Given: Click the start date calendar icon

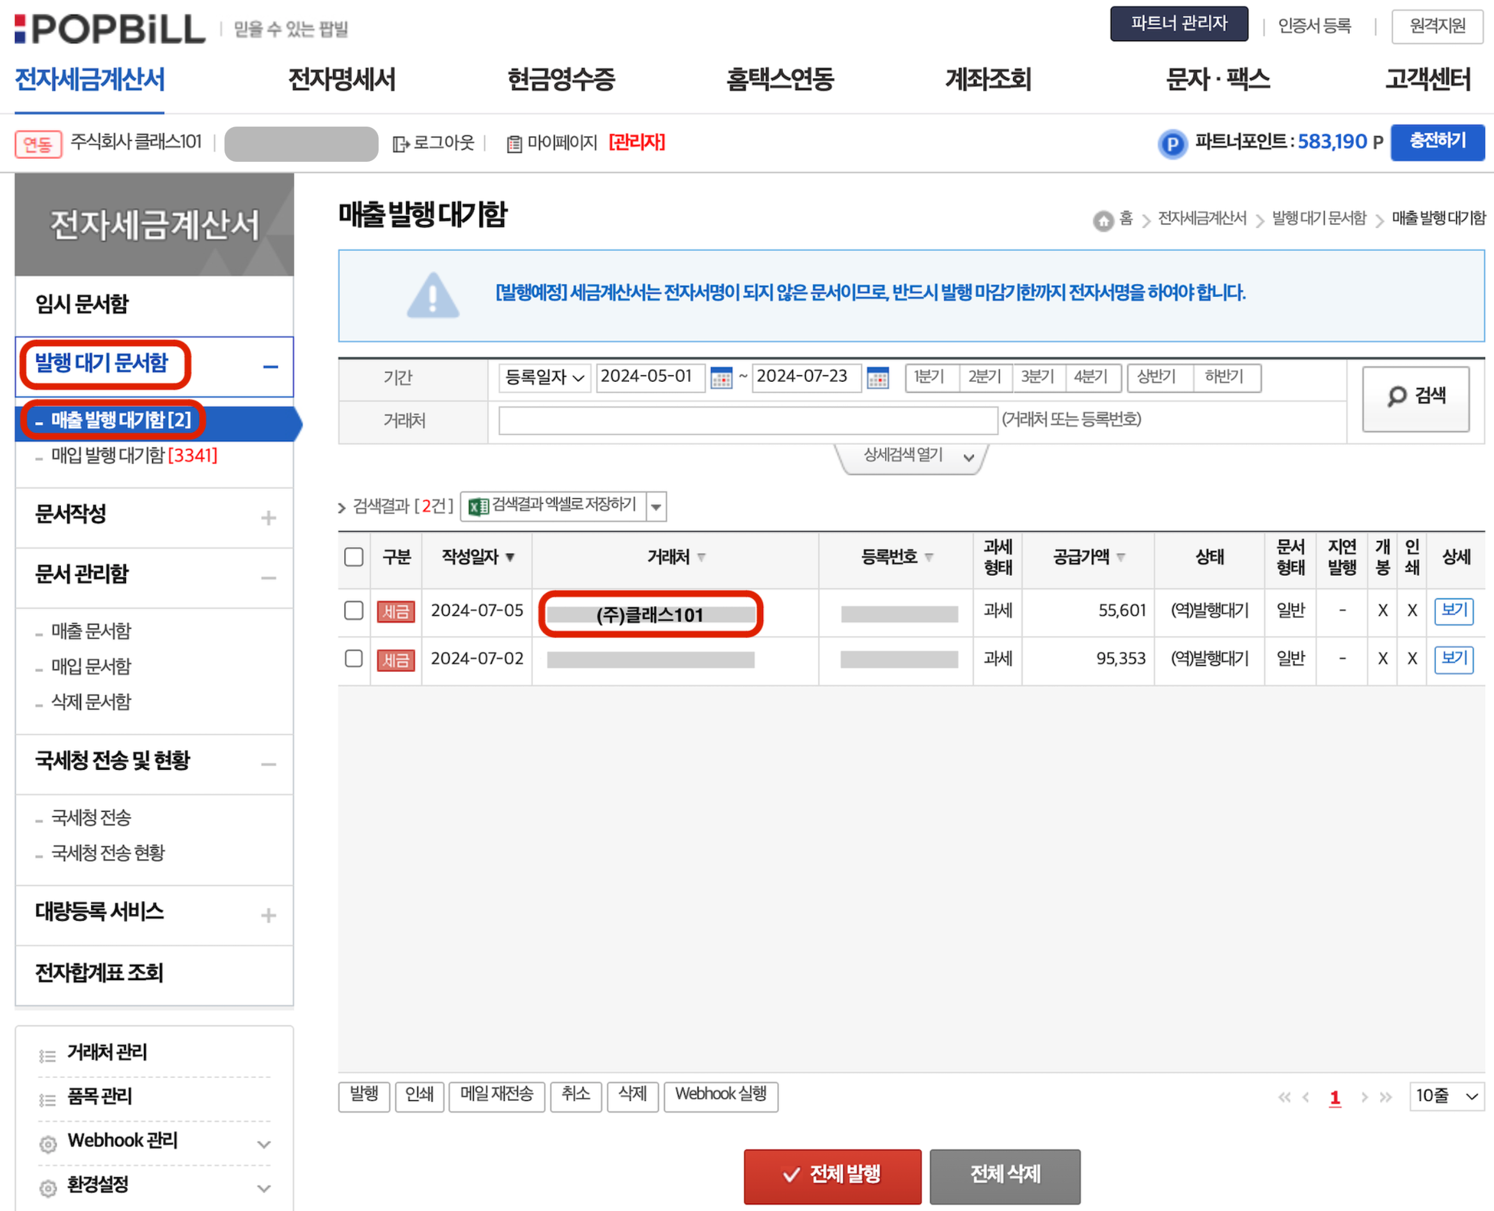Looking at the screenshot, I should point(721,378).
